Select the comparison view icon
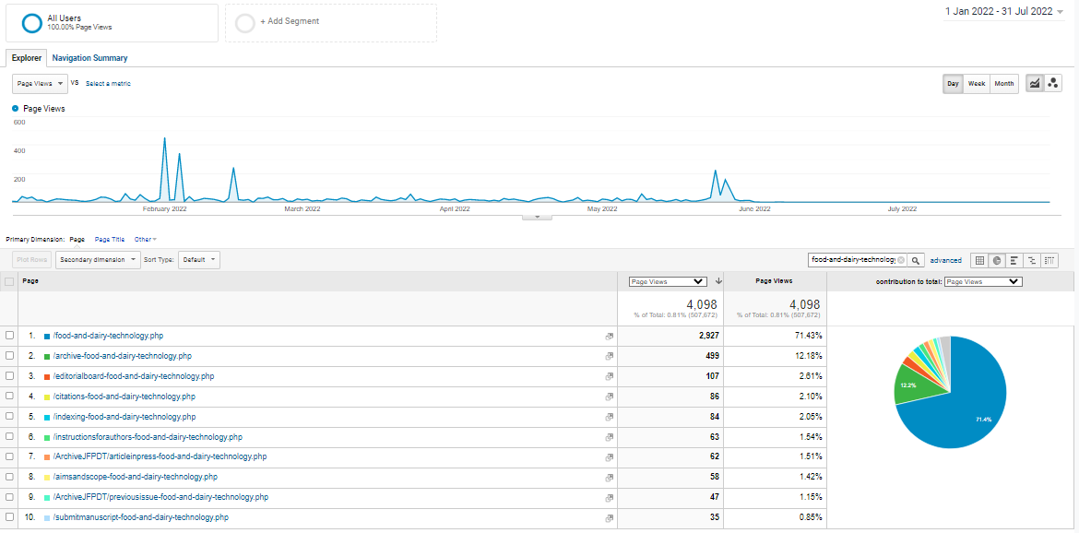Screen dimensions: 1079x533 click(1032, 261)
